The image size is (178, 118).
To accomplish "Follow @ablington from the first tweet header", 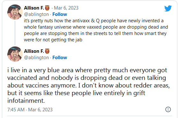I will (x=60, y=14).
